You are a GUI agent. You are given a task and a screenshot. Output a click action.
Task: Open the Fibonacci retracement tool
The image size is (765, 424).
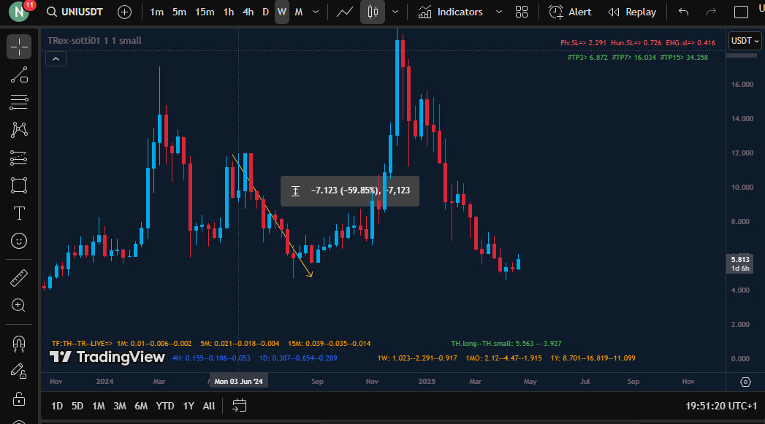tap(19, 102)
